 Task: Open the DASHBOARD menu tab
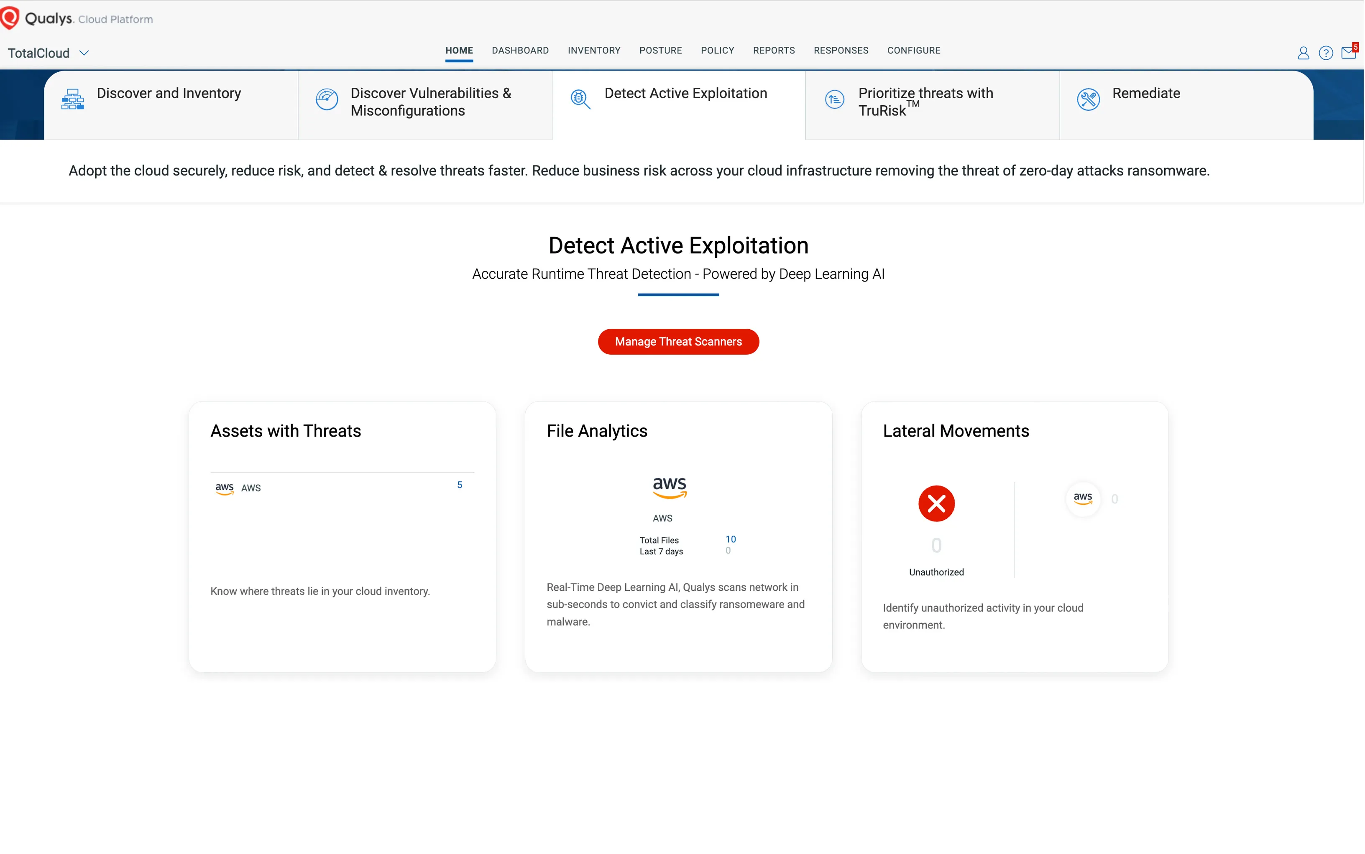520,50
